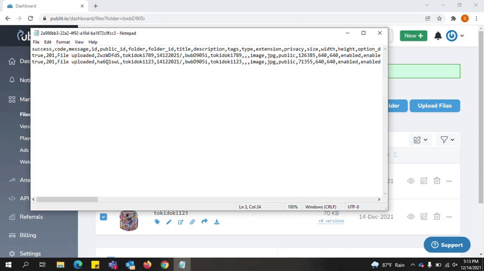The height and width of the screenshot is (271, 484).
Task: Click the tag icon under tokidoki123
Action: coord(157,222)
